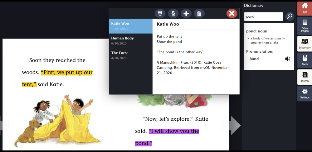The height and width of the screenshot is (152, 312).
Task: Click the dictionary search input field
Action: tap(263, 16)
